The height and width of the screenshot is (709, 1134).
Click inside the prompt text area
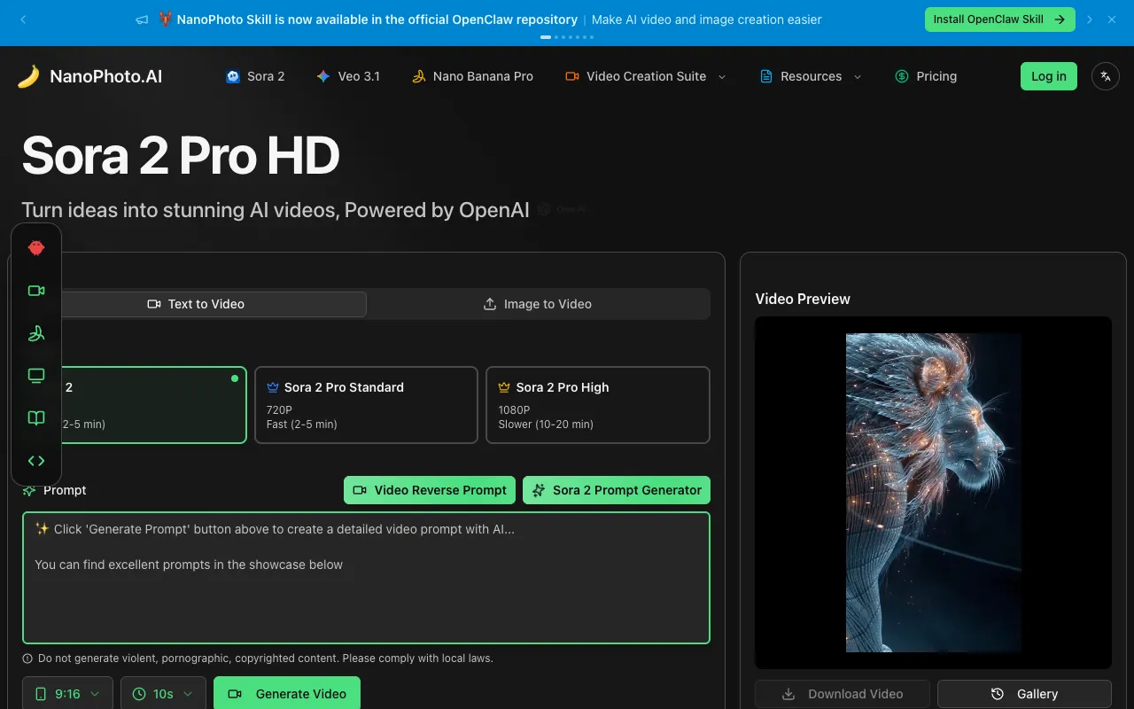(366, 576)
